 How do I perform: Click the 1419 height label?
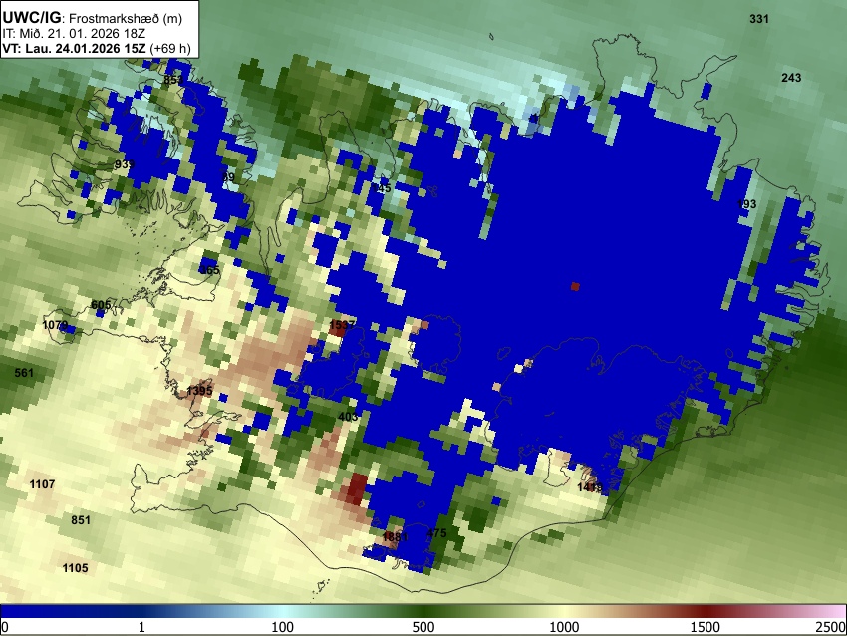point(590,487)
